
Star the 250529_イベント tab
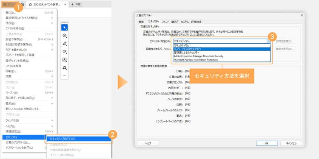(30, 4)
